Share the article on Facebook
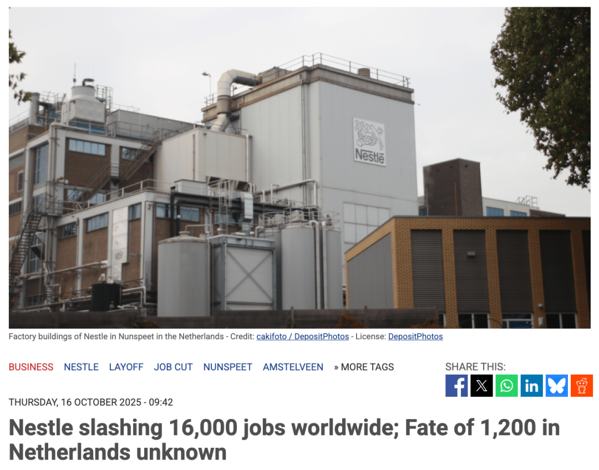 [x=456, y=386]
